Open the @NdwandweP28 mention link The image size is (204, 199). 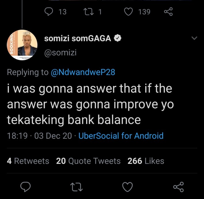pos(83,72)
